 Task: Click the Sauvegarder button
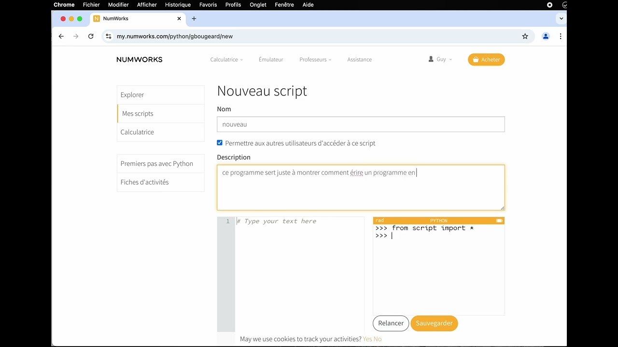point(434,323)
